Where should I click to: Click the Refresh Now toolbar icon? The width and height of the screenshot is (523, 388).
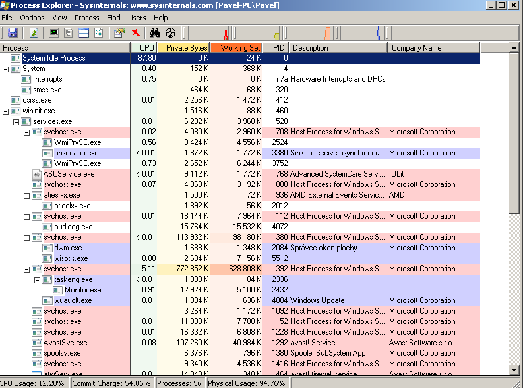[34, 32]
